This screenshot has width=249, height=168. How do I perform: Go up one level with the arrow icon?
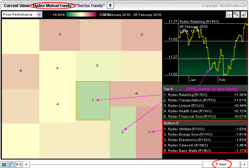click(110, 5)
